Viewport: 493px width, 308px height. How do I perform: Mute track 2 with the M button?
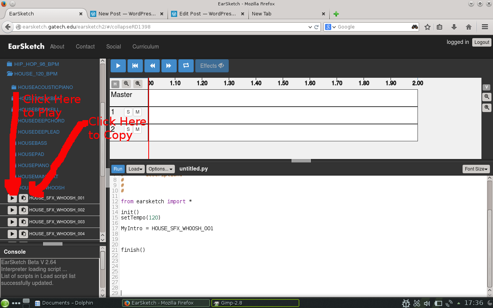pos(137,129)
